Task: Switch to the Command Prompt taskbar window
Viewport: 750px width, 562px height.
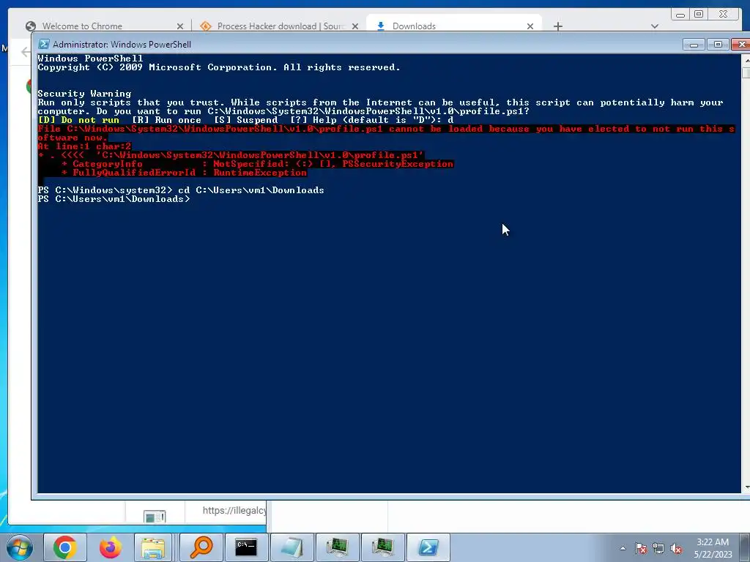Action: (246, 547)
